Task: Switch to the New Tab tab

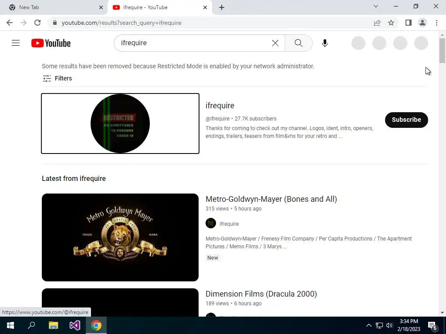Action: pos(54,7)
